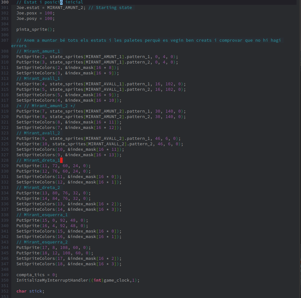Viewport: 301px width, 298px height.
Task: Click PutSprite(3, ...) call on line 310
Action: point(97,62)
